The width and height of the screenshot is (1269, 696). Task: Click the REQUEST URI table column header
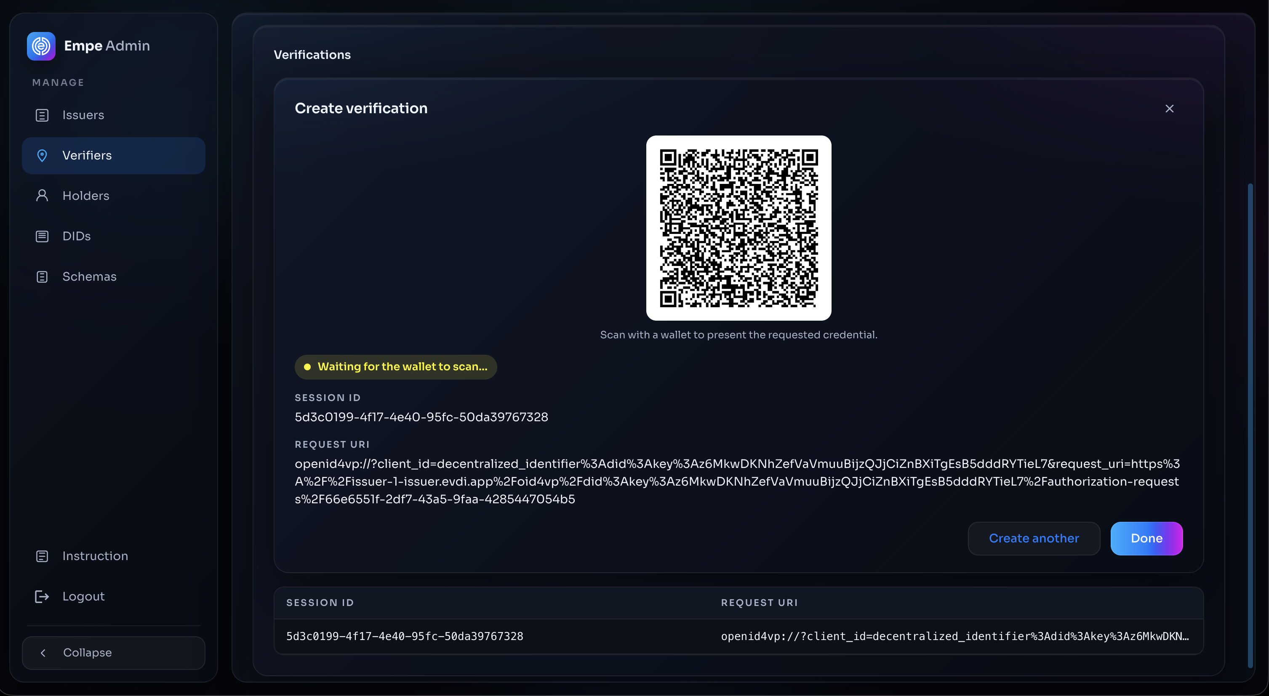click(759, 603)
